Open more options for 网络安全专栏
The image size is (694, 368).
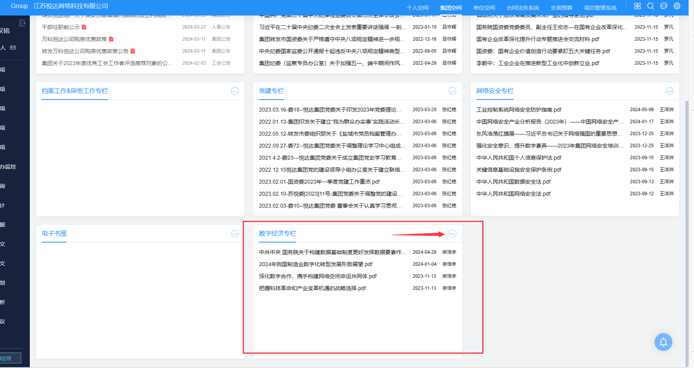pyautogui.click(x=669, y=91)
